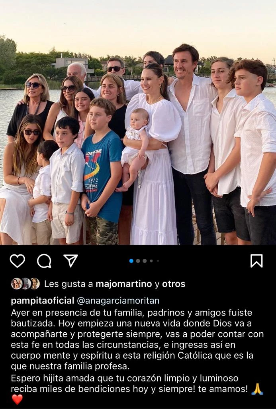
Task: Select last small carousel dot
Action: pyautogui.click(x=158, y=261)
